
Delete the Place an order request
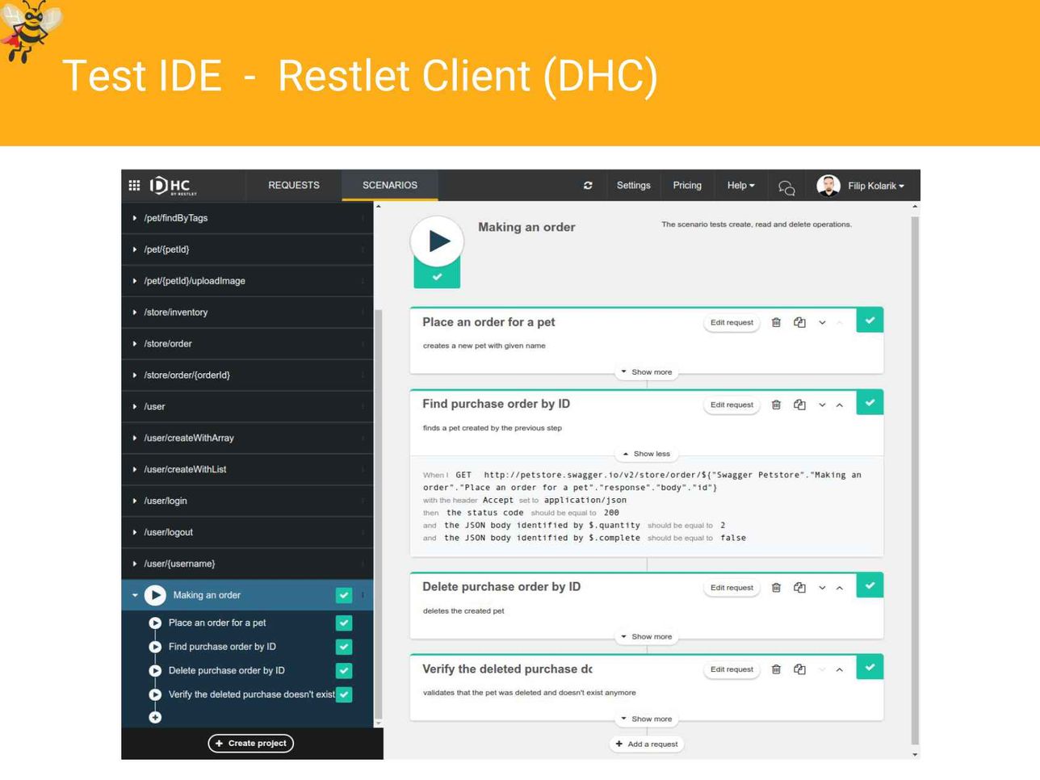click(776, 322)
